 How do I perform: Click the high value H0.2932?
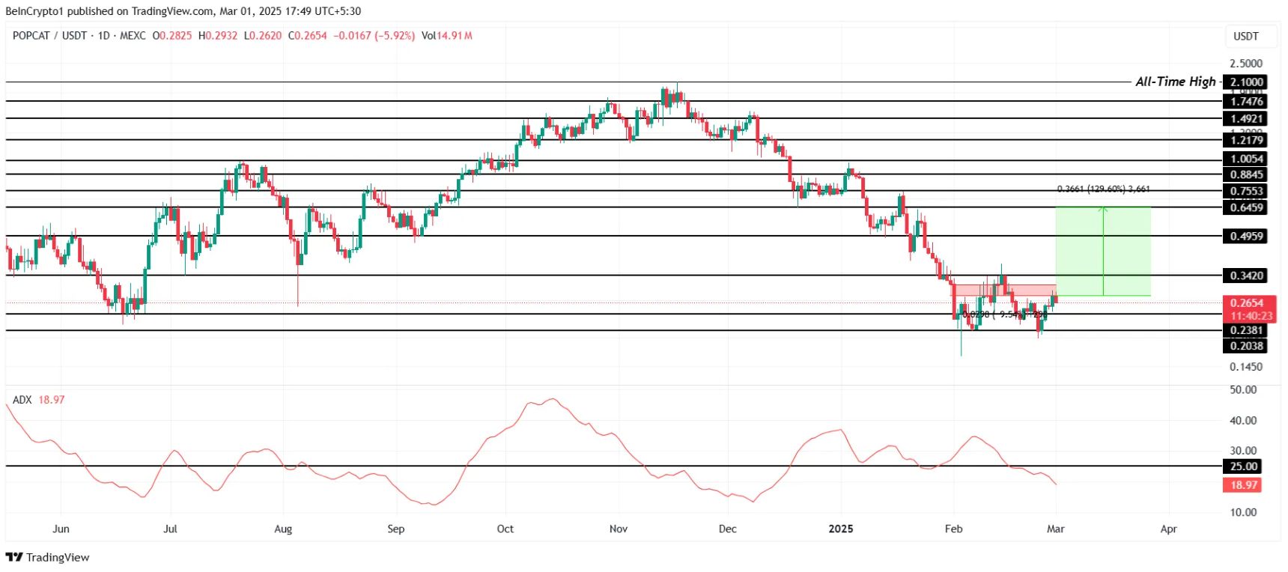pos(218,35)
